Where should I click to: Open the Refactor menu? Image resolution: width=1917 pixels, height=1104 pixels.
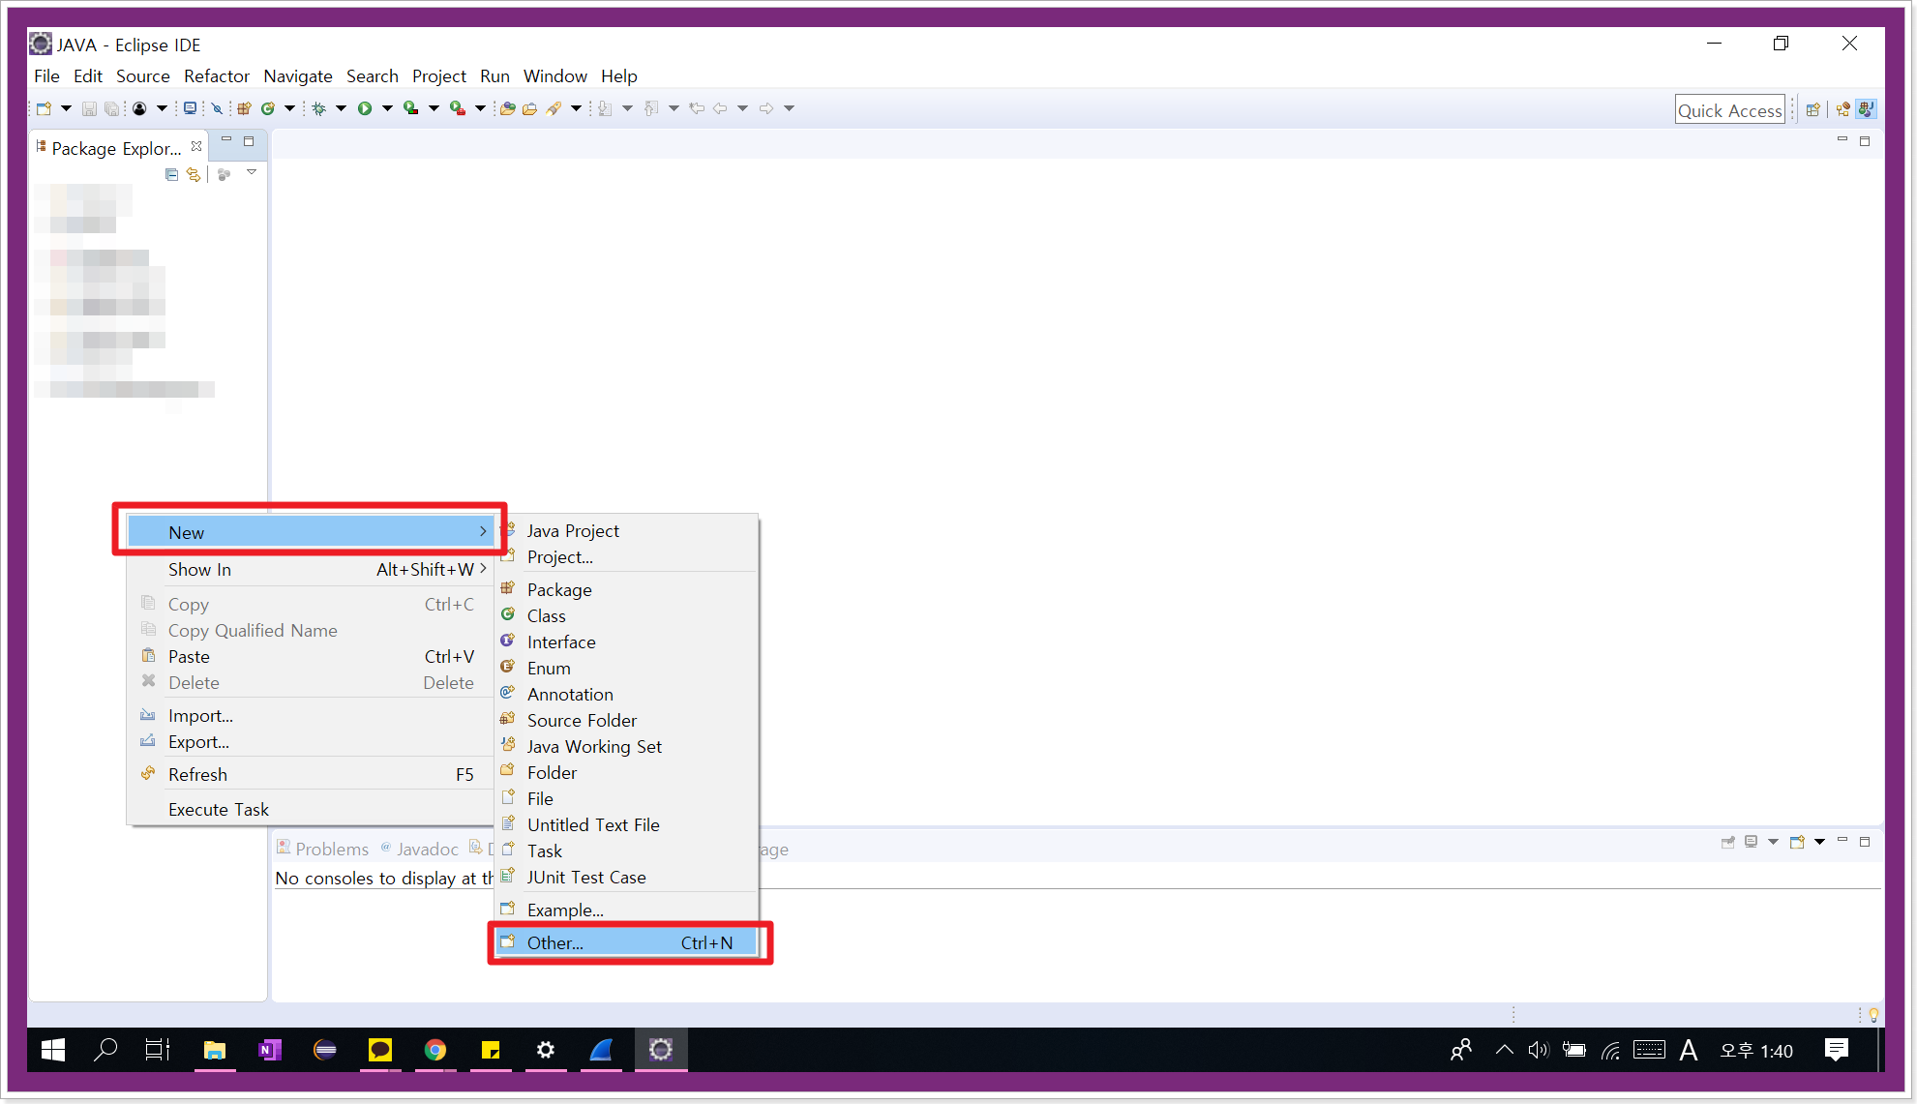(x=217, y=76)
